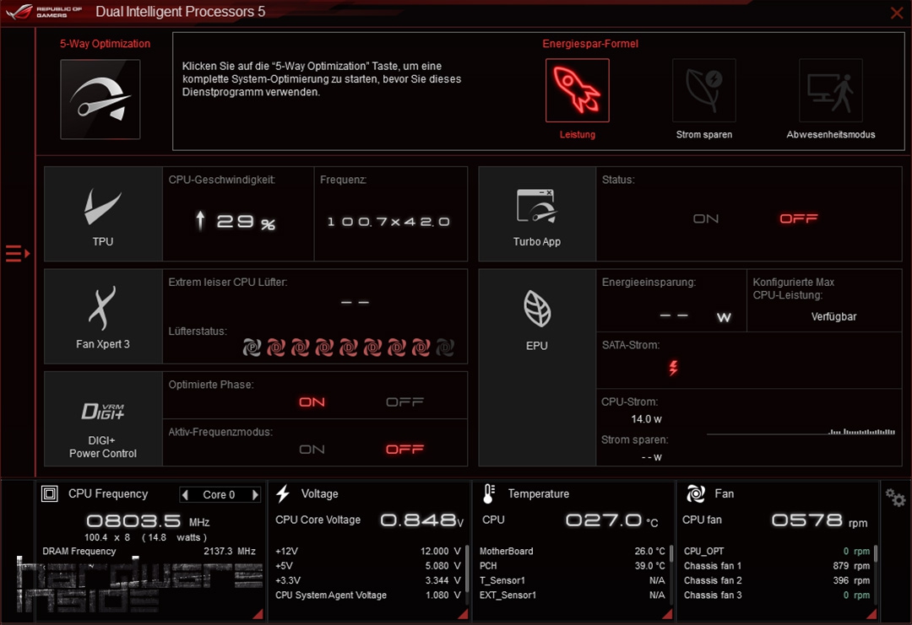The width and height of the screenshot is (912, 625).
Task: Select previous core with left arrow
Action: [x=185, y=495]
